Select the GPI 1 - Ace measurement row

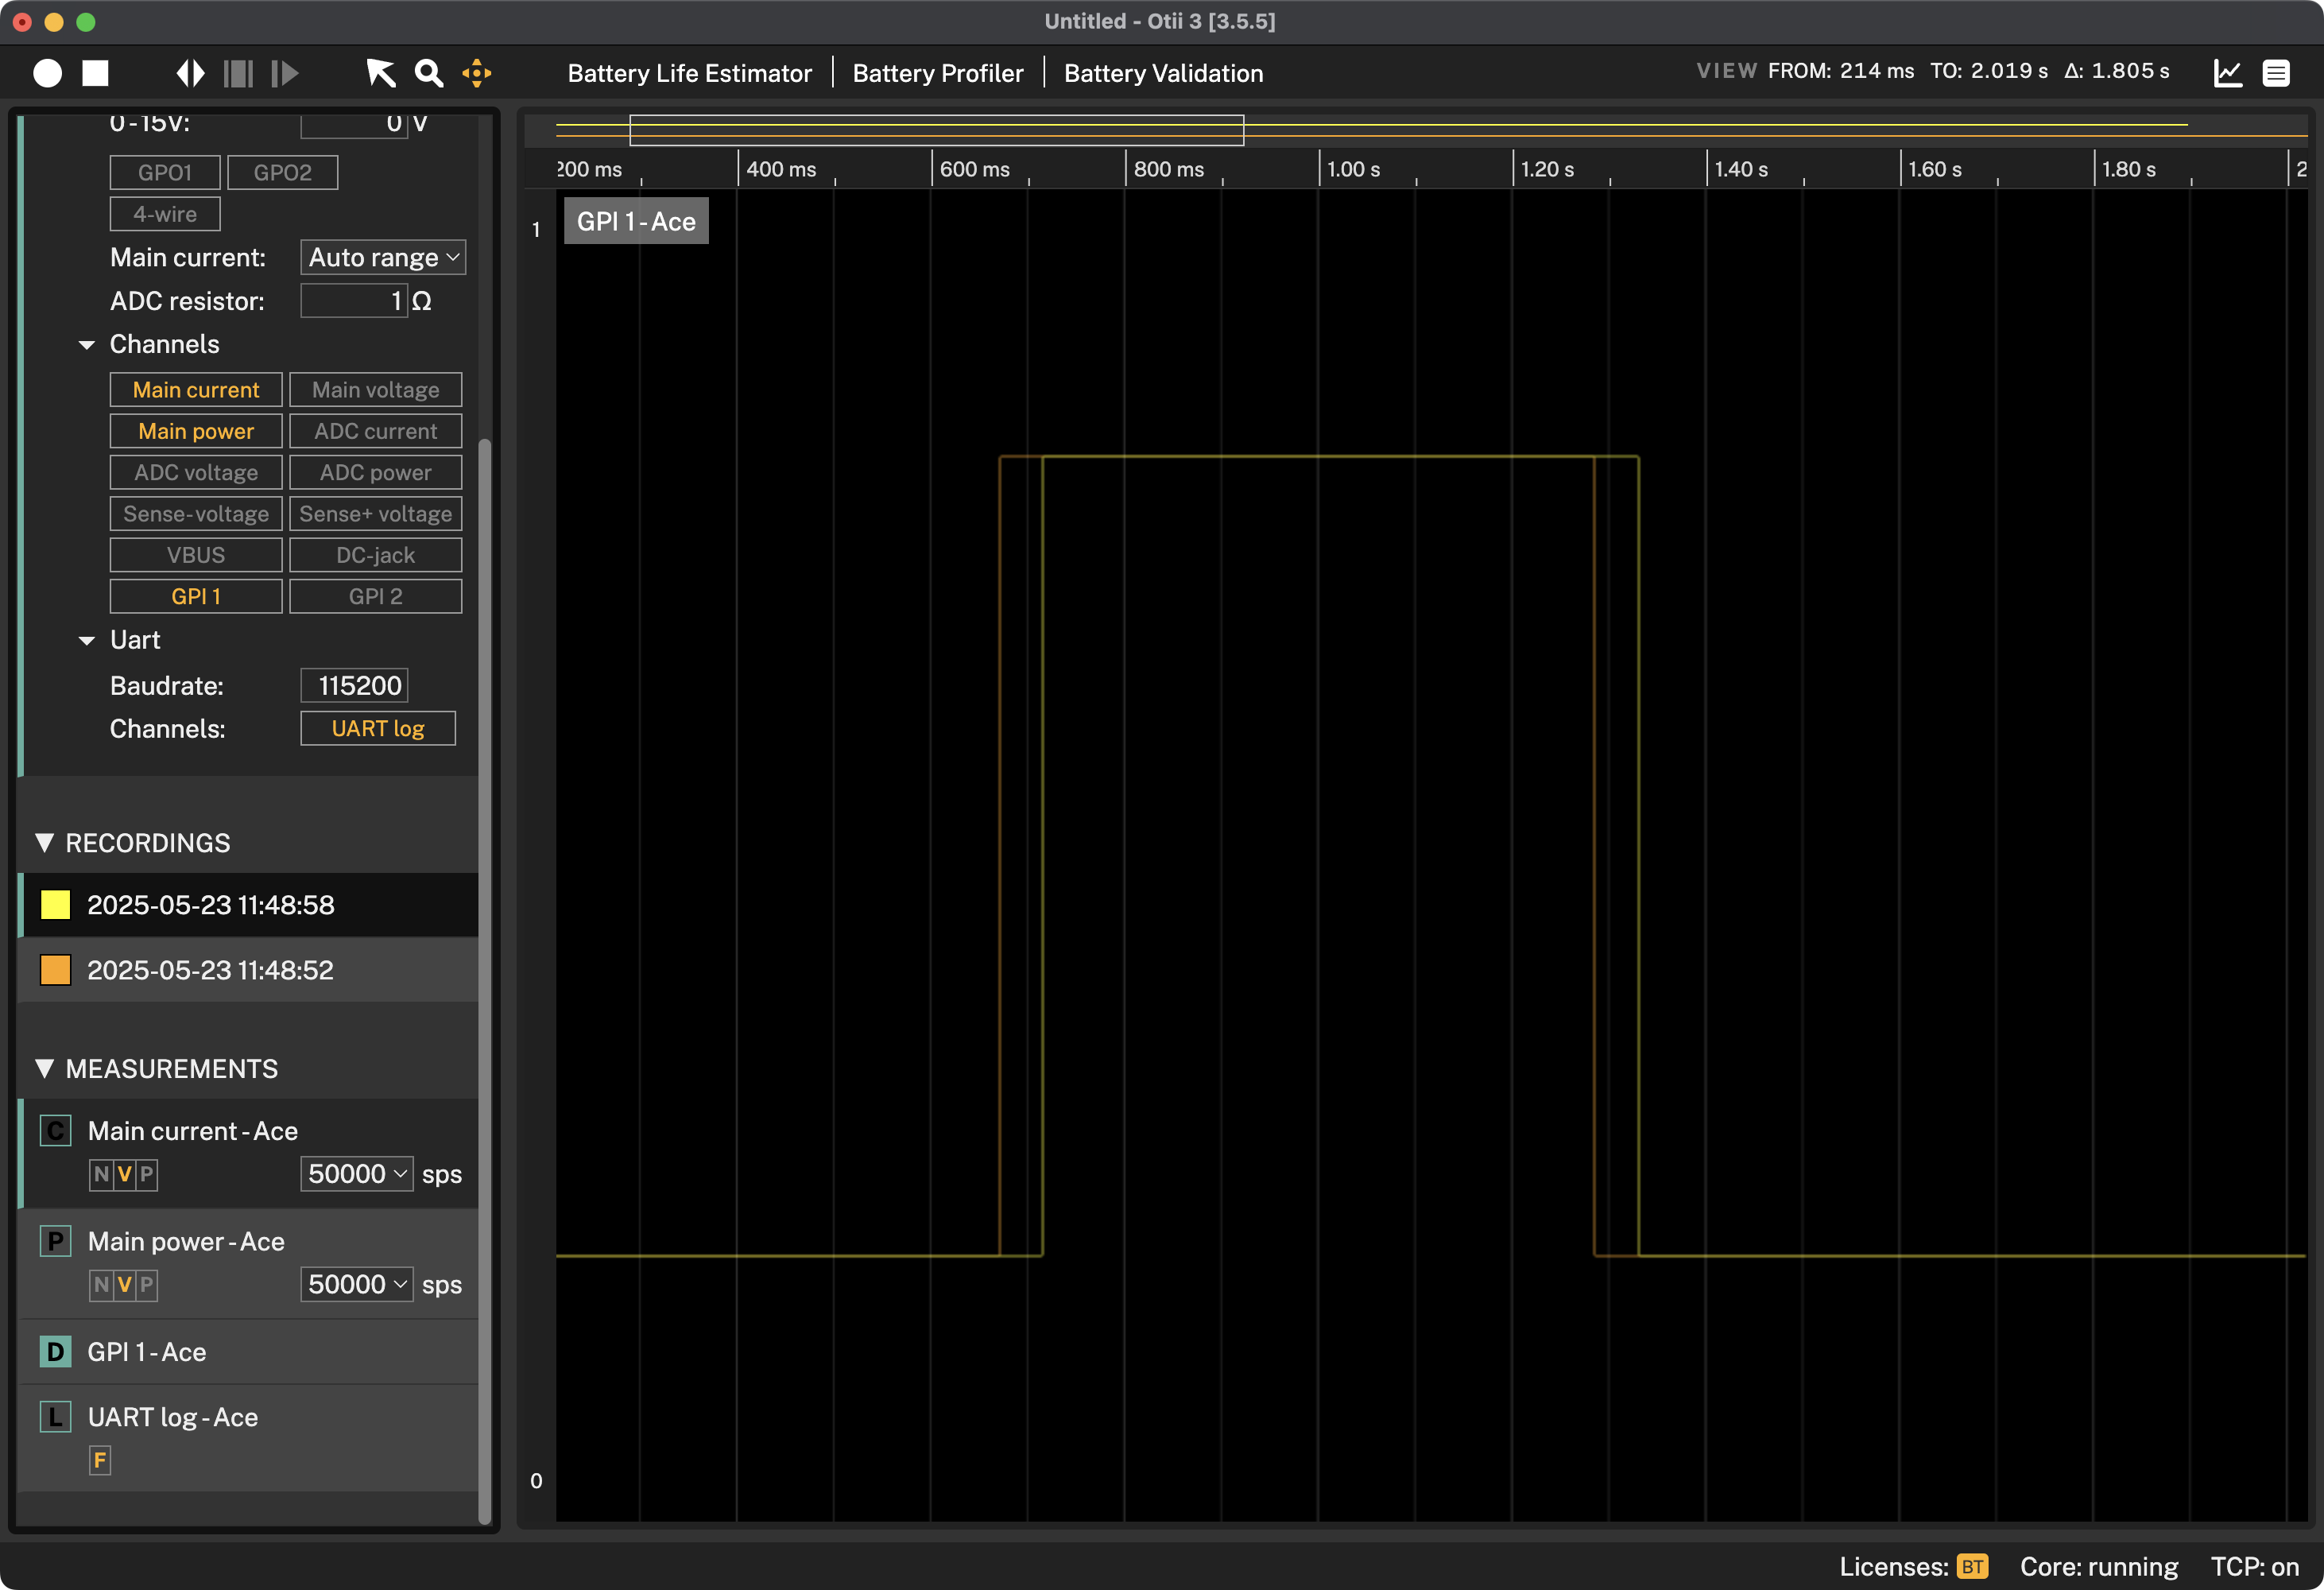(x=248, y=1352)
